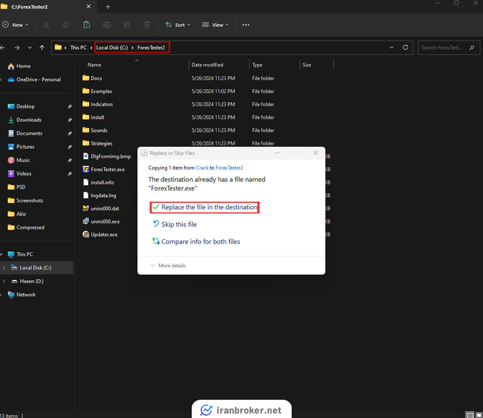
Task: Open the New dropdown menu
Action: [x=16, y=25]
